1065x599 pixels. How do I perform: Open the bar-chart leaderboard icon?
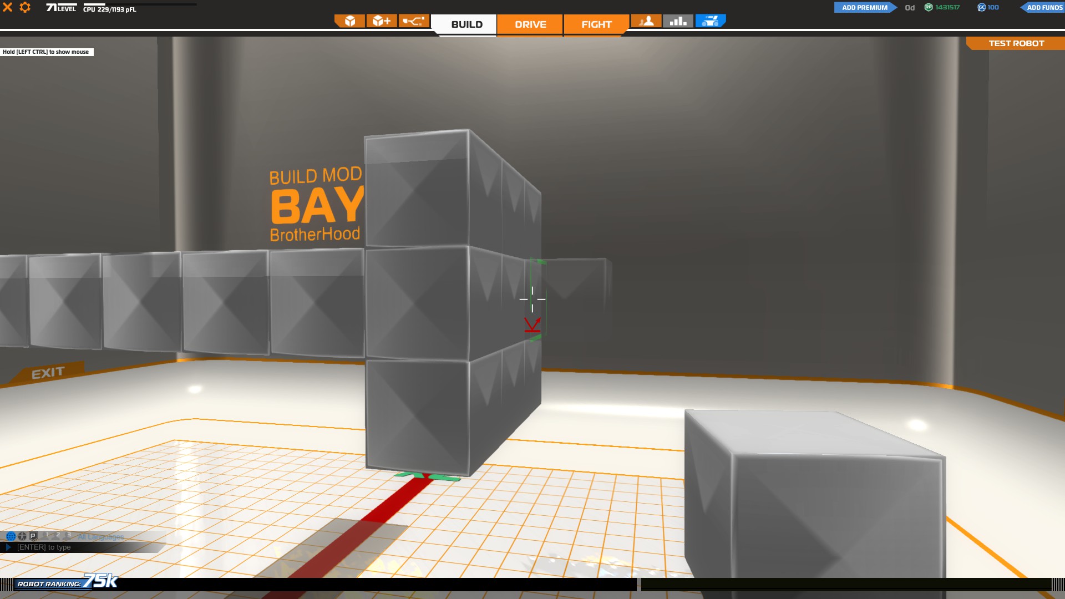pyautogui.click(x=678, y=21)
